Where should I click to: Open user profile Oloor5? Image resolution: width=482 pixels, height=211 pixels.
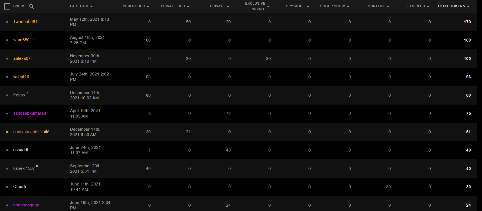(x=20, y=187)
